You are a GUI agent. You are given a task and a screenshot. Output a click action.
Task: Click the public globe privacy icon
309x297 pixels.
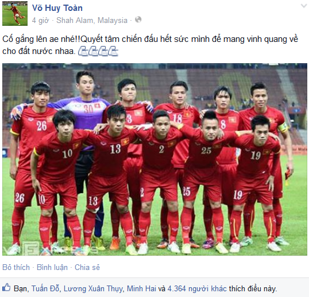tap(138, 20)
